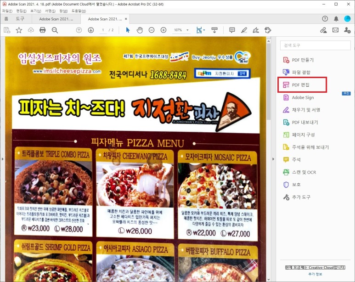
Task: Close the active Adobe Scan 2021 tab
Action: pos(126,19)
